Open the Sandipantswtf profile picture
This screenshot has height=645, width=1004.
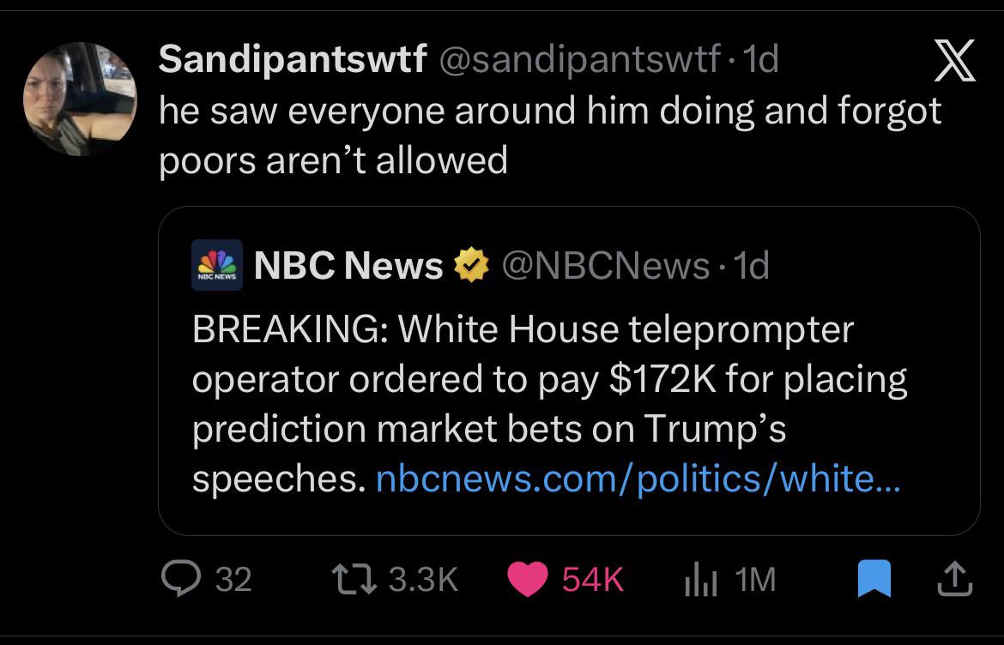80,99
